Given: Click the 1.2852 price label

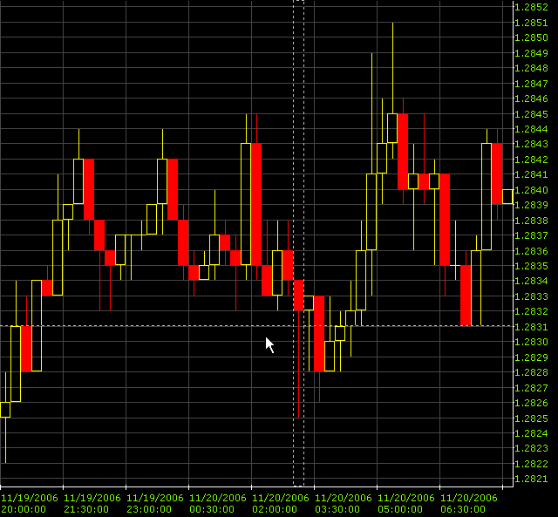Looking at the screenshot, I should 531,7.
